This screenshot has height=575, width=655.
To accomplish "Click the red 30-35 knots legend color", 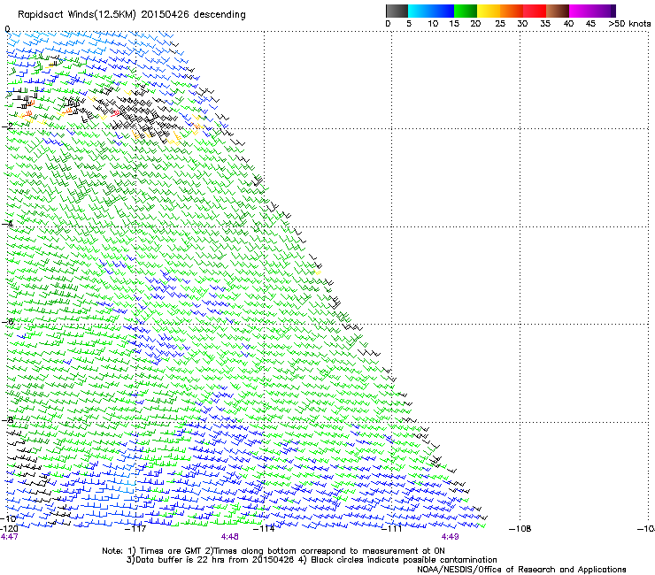I will [535, 11].
